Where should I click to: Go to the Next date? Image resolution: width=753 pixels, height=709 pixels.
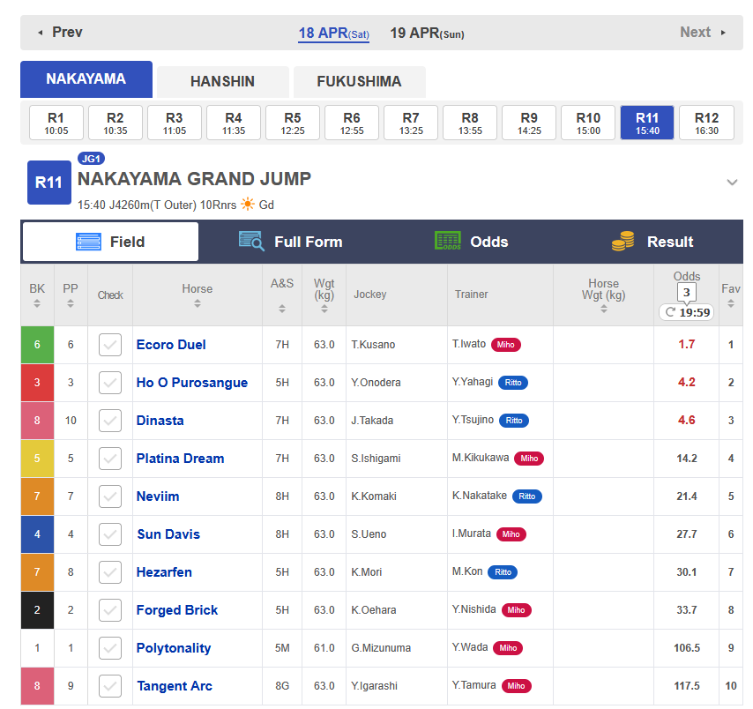click(703, 33)
